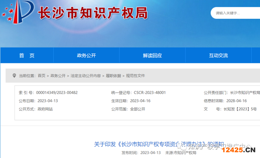Click the 请输入关键字 search box
This screenshot has width=260, height=158.
coord(235,13)
